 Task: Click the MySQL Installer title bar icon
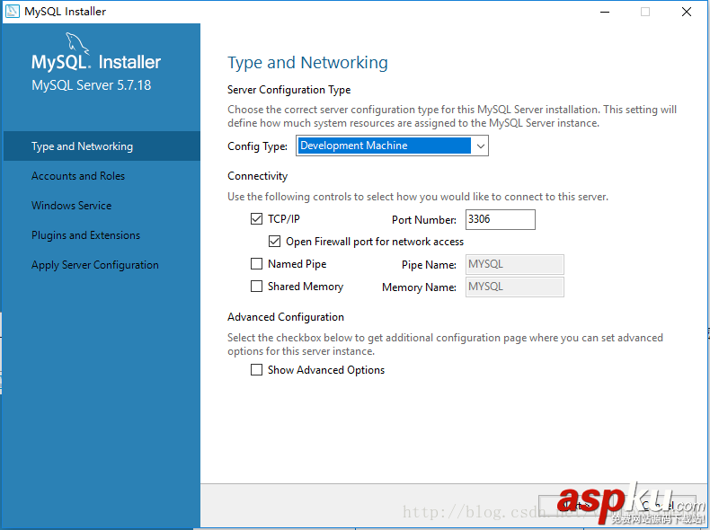(13, 12)
